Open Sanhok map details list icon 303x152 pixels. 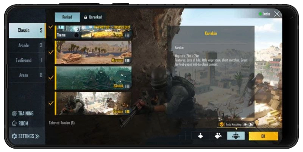pyautogui.click(x=127, y=86)
